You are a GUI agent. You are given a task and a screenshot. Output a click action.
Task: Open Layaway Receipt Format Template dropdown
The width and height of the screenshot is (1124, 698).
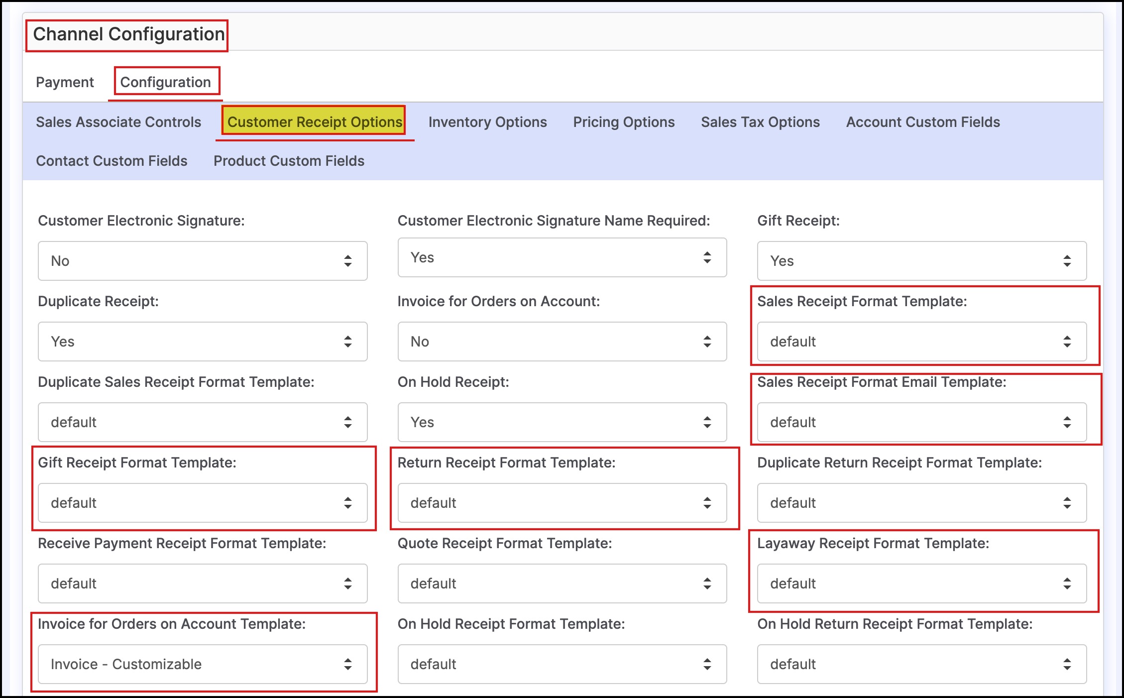click(922, 583)
